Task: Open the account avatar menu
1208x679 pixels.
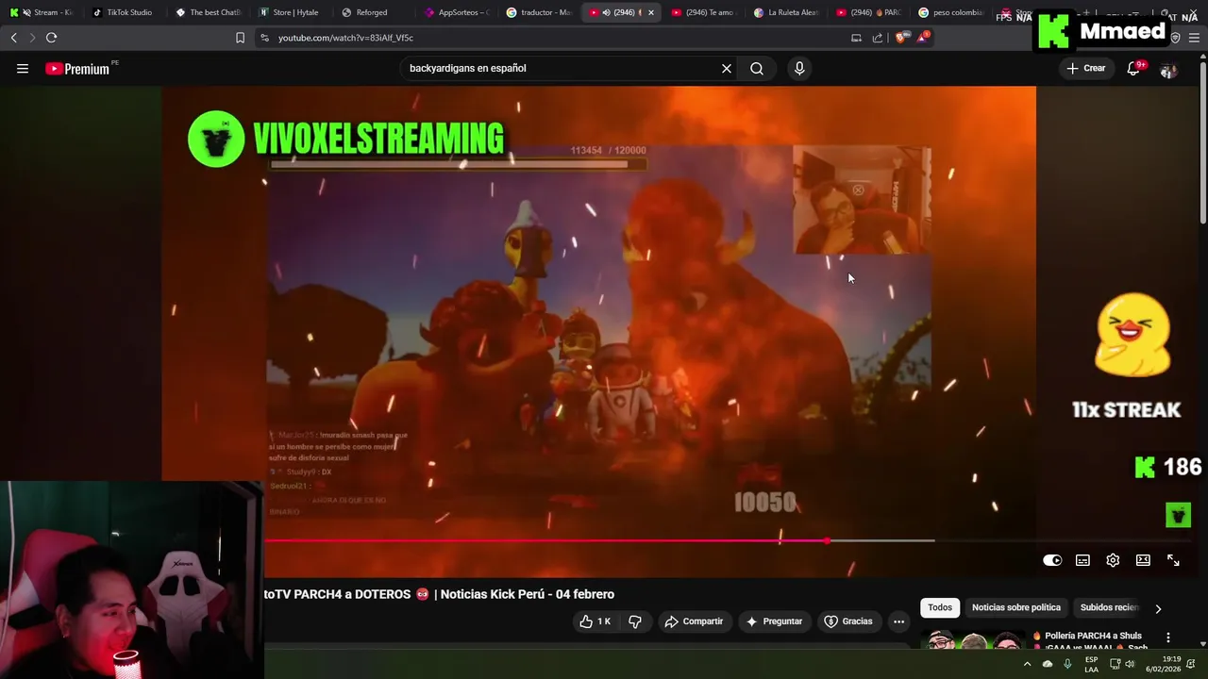Action: 1168,70
